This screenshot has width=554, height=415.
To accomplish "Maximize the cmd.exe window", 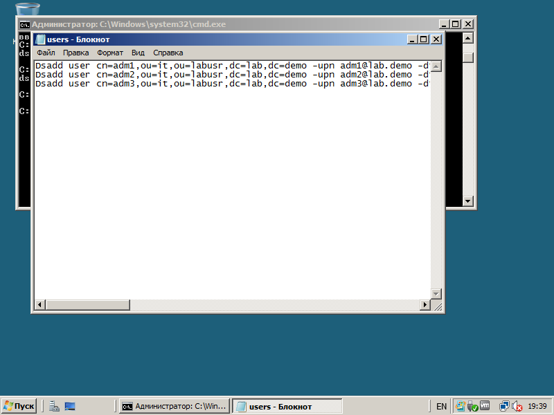I will 456,24.
